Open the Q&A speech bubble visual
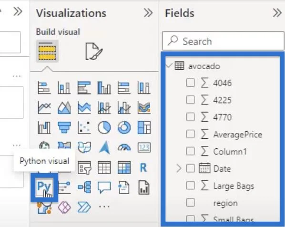The image size is (285, 227). pos(104,187)
